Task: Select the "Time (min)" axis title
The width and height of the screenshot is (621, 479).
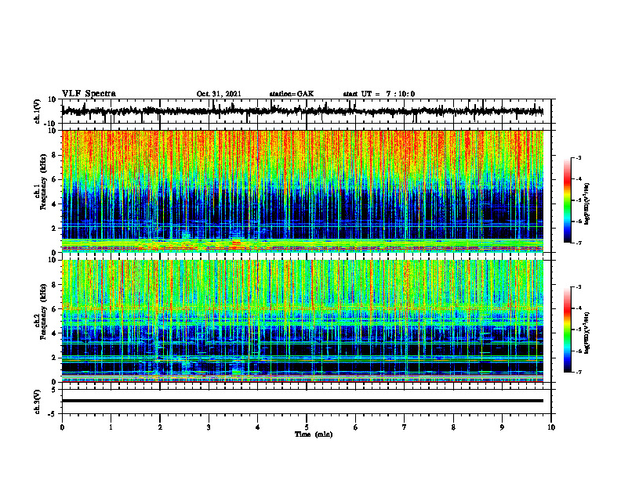Action: (314, 434)
